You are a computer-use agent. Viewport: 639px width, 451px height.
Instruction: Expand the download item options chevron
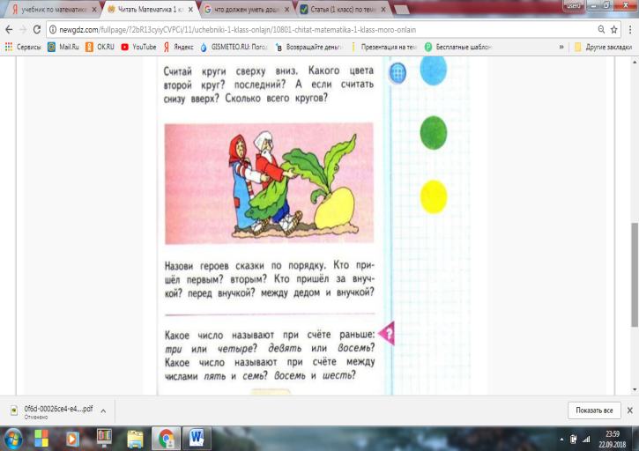[103, 410]
